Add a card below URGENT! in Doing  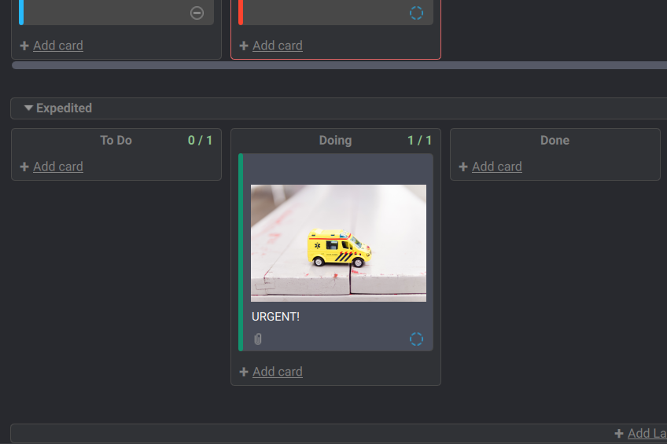[x=278, y=372]
